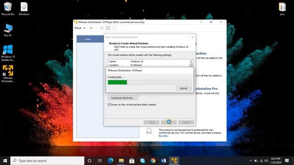294x165 pixels.
Task: Click the battery tray icon
Action: point(256,161)
